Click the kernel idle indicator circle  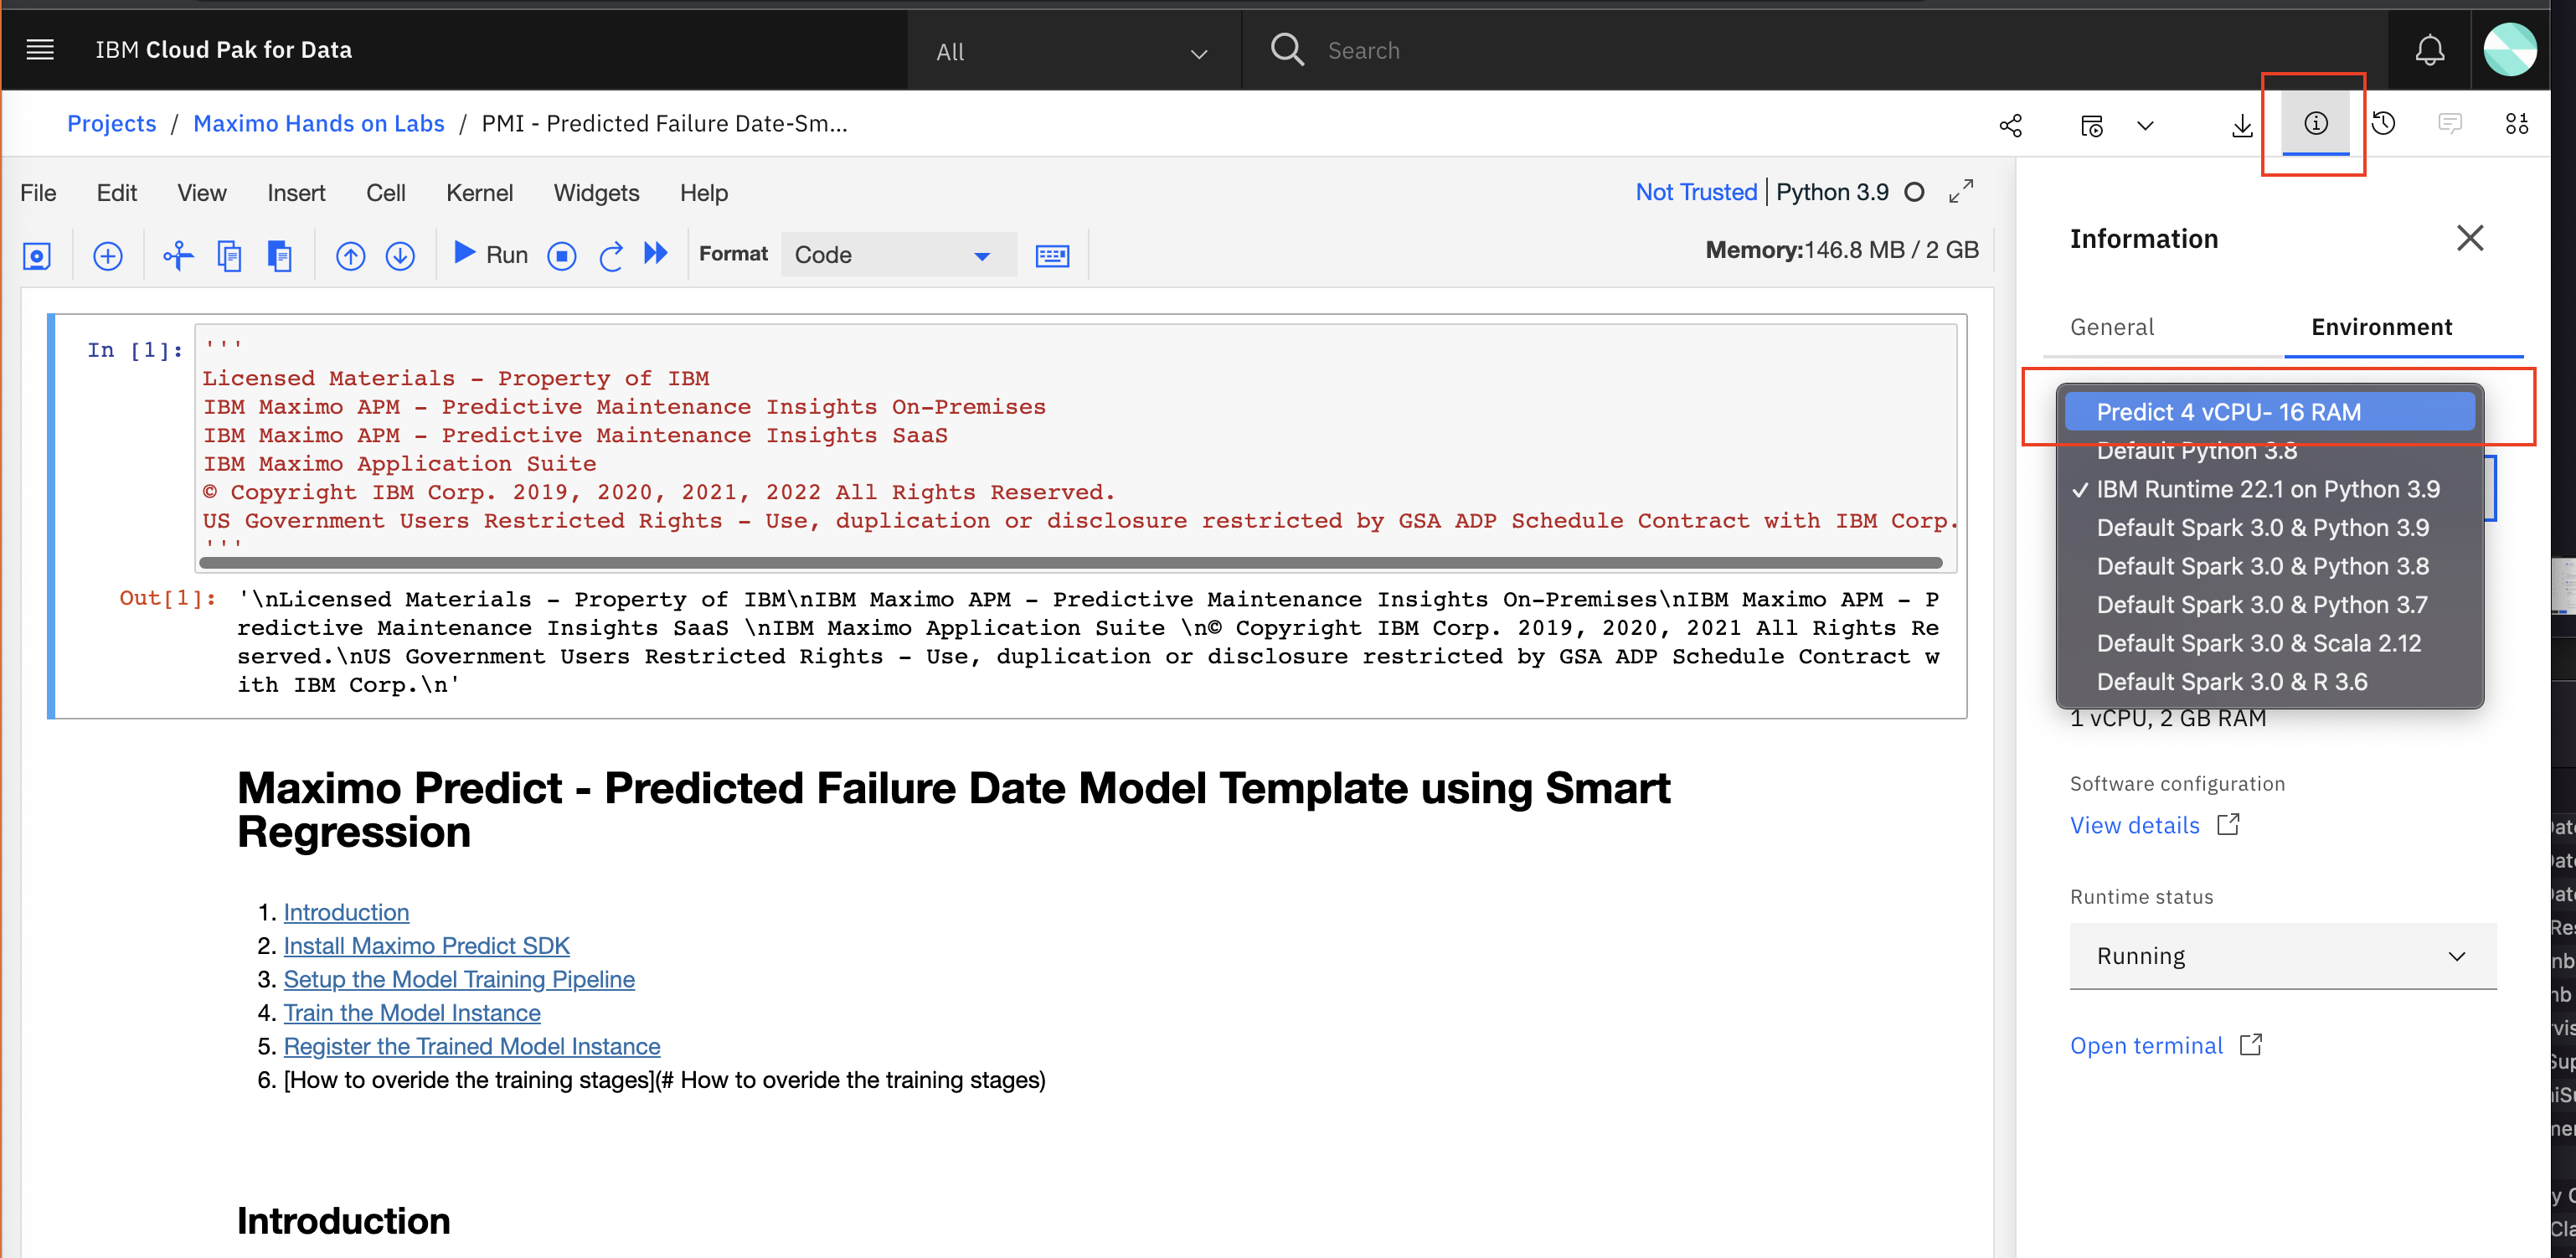[x=1914, y=192]
